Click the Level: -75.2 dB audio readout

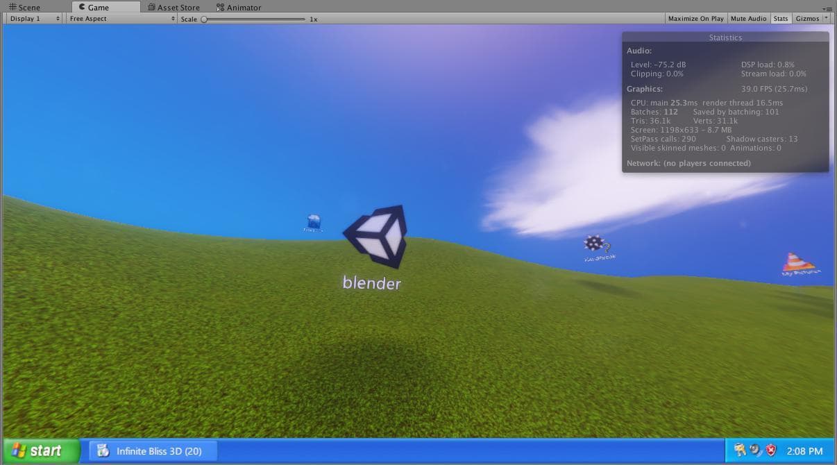658,65
